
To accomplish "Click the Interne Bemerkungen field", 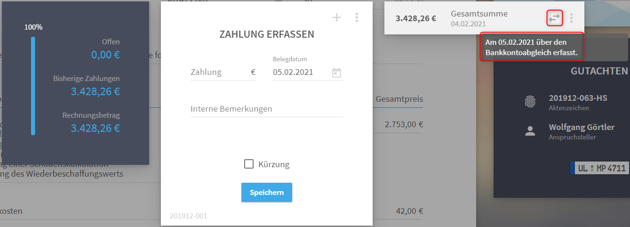I will pyautogui.click(x=267, y=109).
